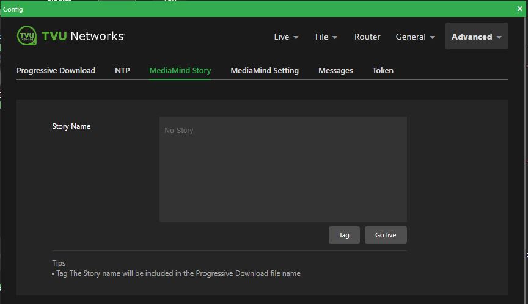Image resolution: width=528 pixels, height=304 pixels.
Task: Click the arrow next to Live
Action: 296,37
